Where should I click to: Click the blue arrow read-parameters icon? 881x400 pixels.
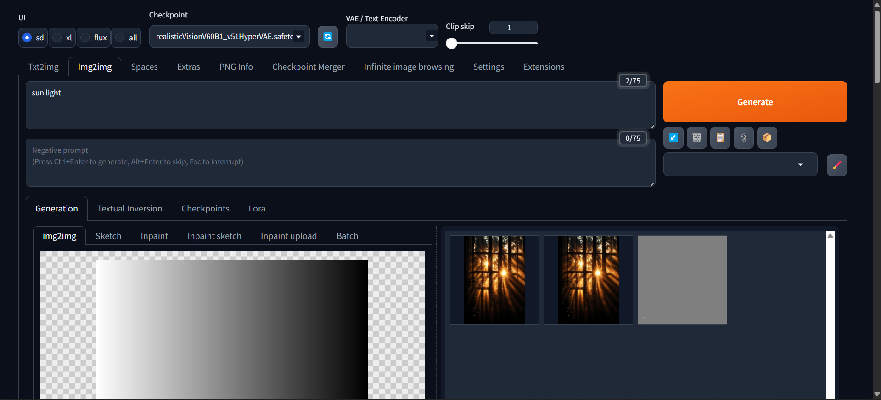[x=673, y=138]
